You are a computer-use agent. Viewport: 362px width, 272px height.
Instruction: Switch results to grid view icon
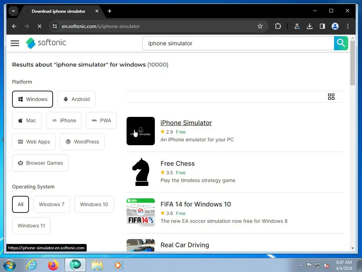tap(331, 97)
